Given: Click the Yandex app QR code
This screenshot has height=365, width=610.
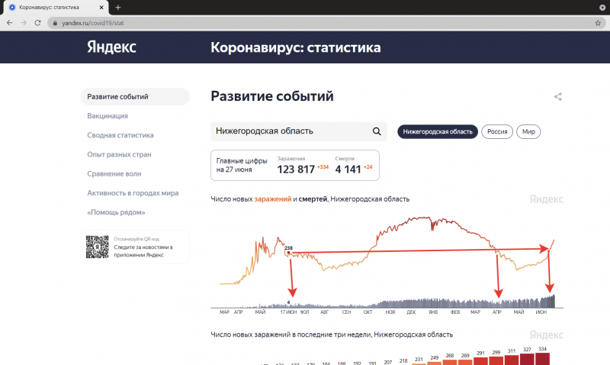Looking at the screenshot, I should point(98,247).
